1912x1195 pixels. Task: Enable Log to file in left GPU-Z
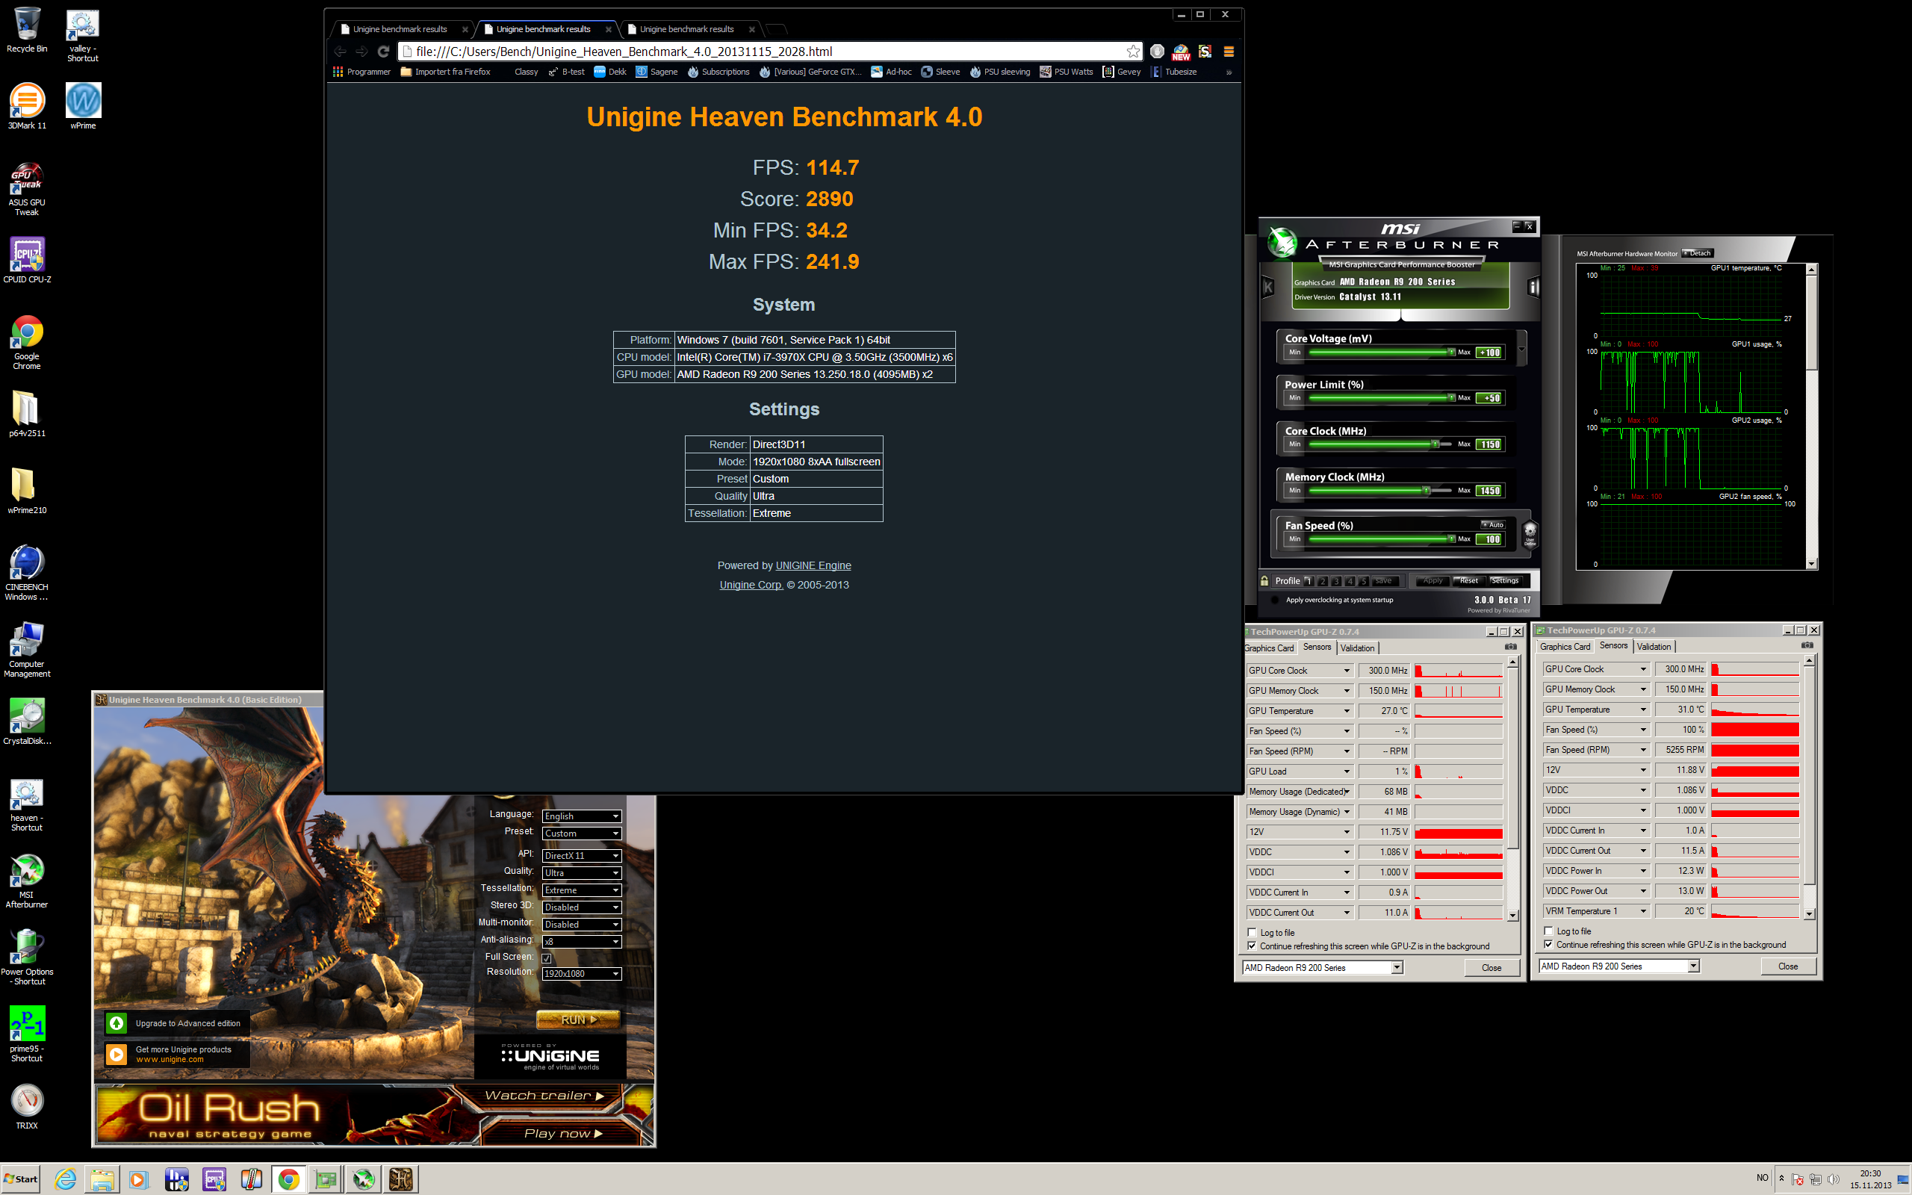(x=1252, y=933)
